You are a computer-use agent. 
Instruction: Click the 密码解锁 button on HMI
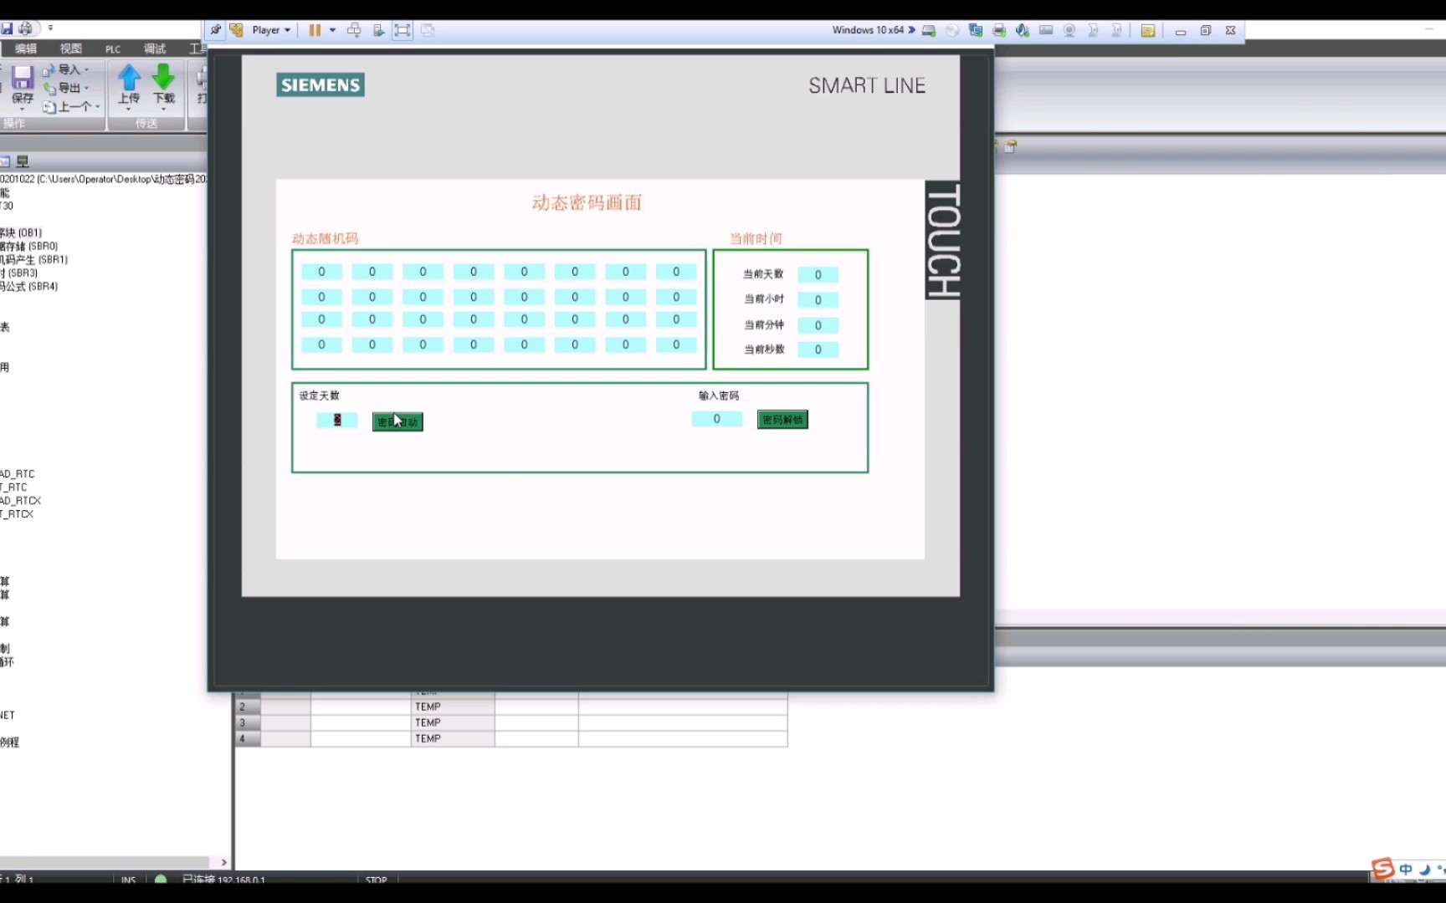782,420
